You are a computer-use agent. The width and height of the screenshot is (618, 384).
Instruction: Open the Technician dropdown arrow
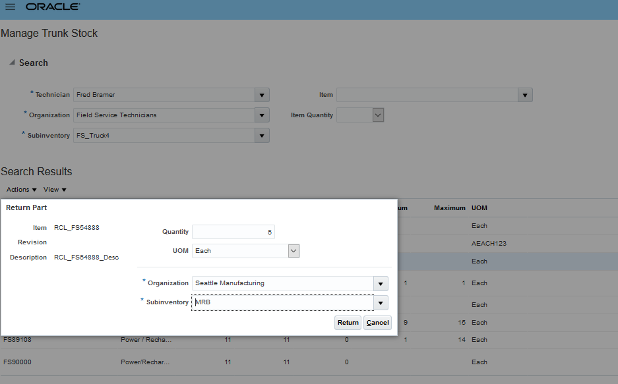262,95
